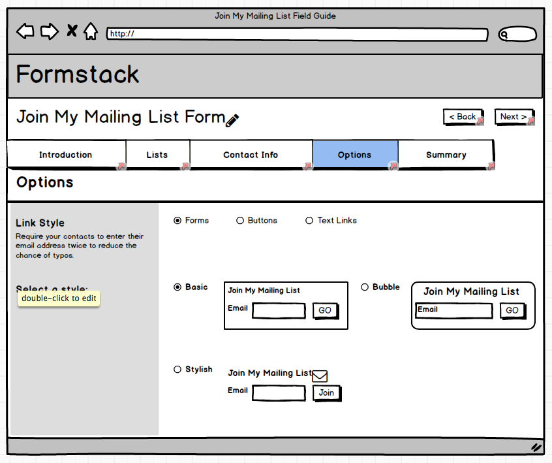This screenshot has height=463, width=552.
Task: Click GO button in Bubble preview
Action: coord(513,310)
